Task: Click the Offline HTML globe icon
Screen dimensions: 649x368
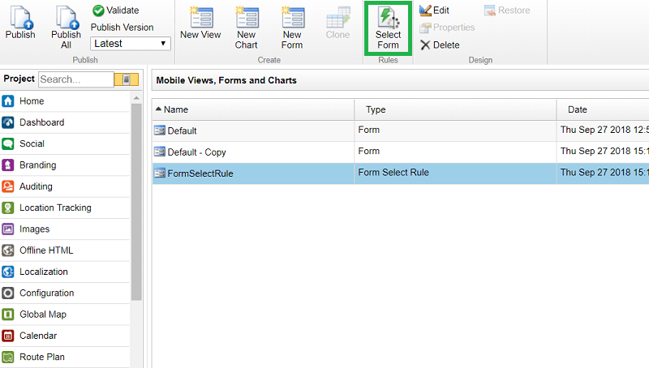Action: (8, 250)
